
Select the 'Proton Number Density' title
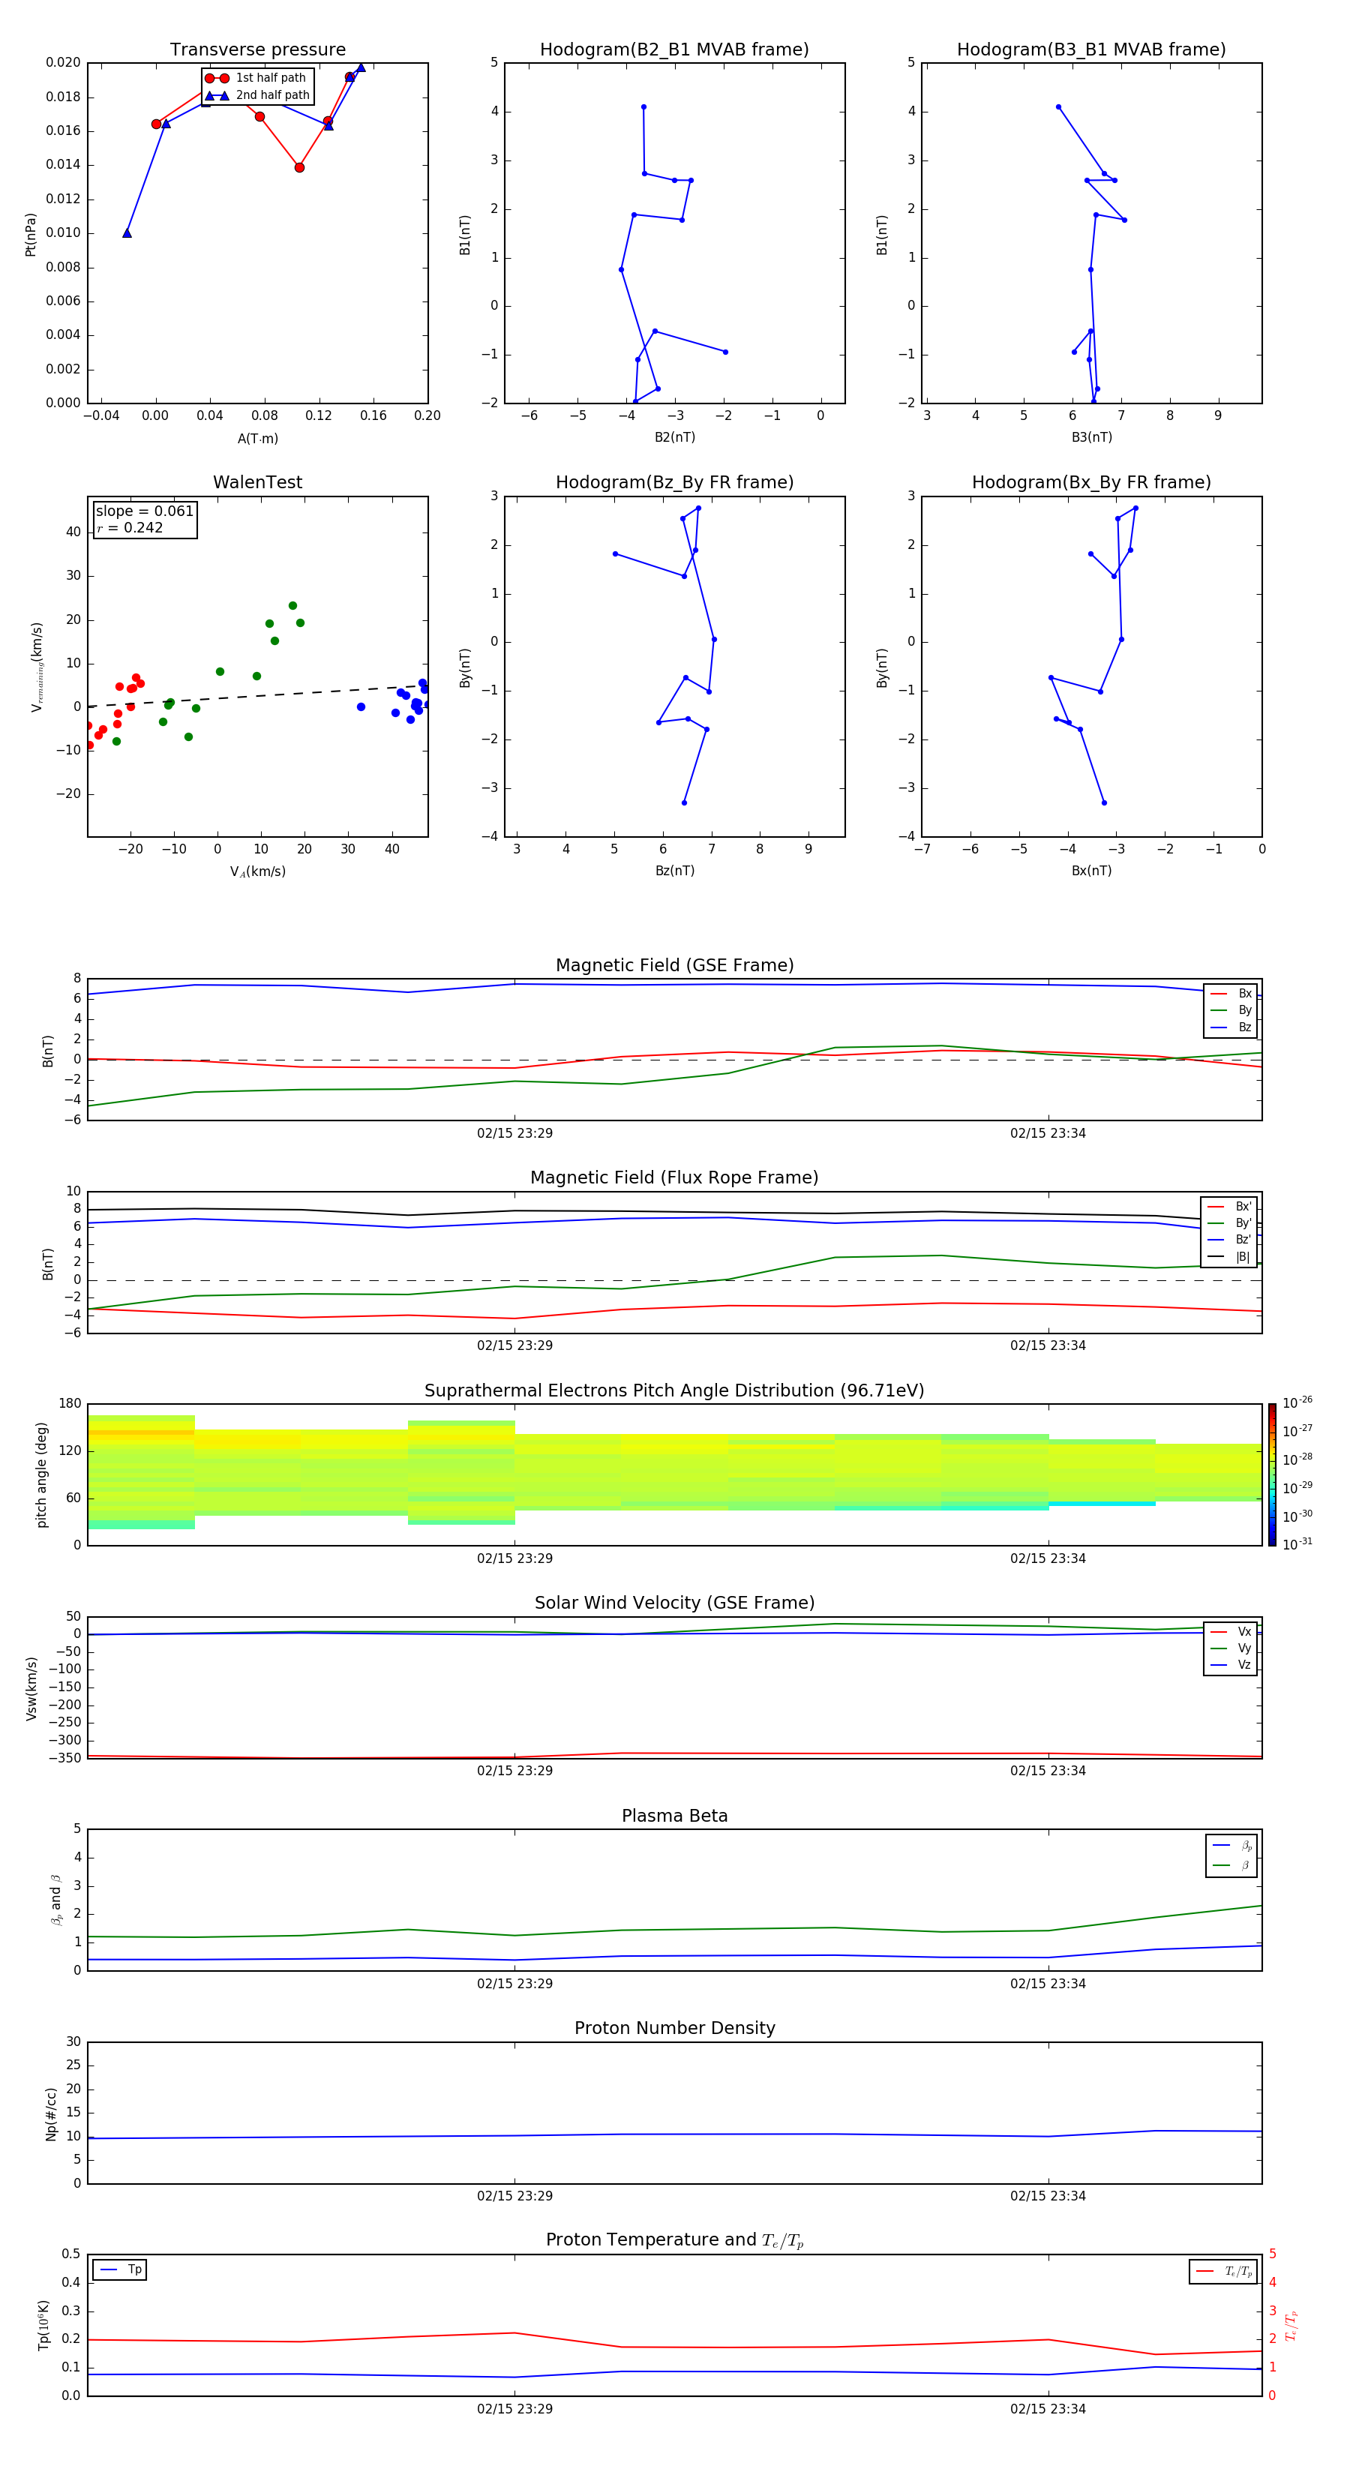click(x=674, y=2028)
